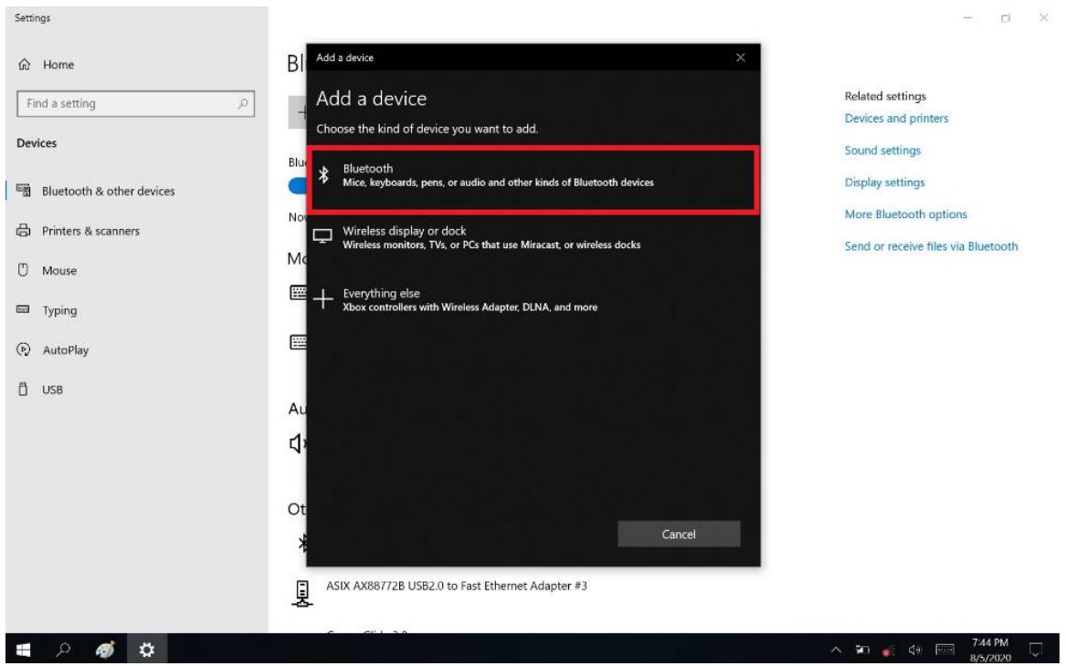Screen dimensions: 1066x666
Task: Open AutoPlay settings page
Action: point(65,350)
